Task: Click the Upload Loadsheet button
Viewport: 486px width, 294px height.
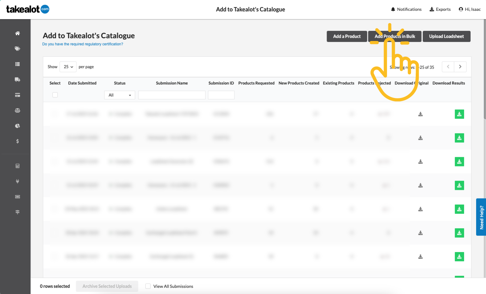Action: [x=446, y=36]
